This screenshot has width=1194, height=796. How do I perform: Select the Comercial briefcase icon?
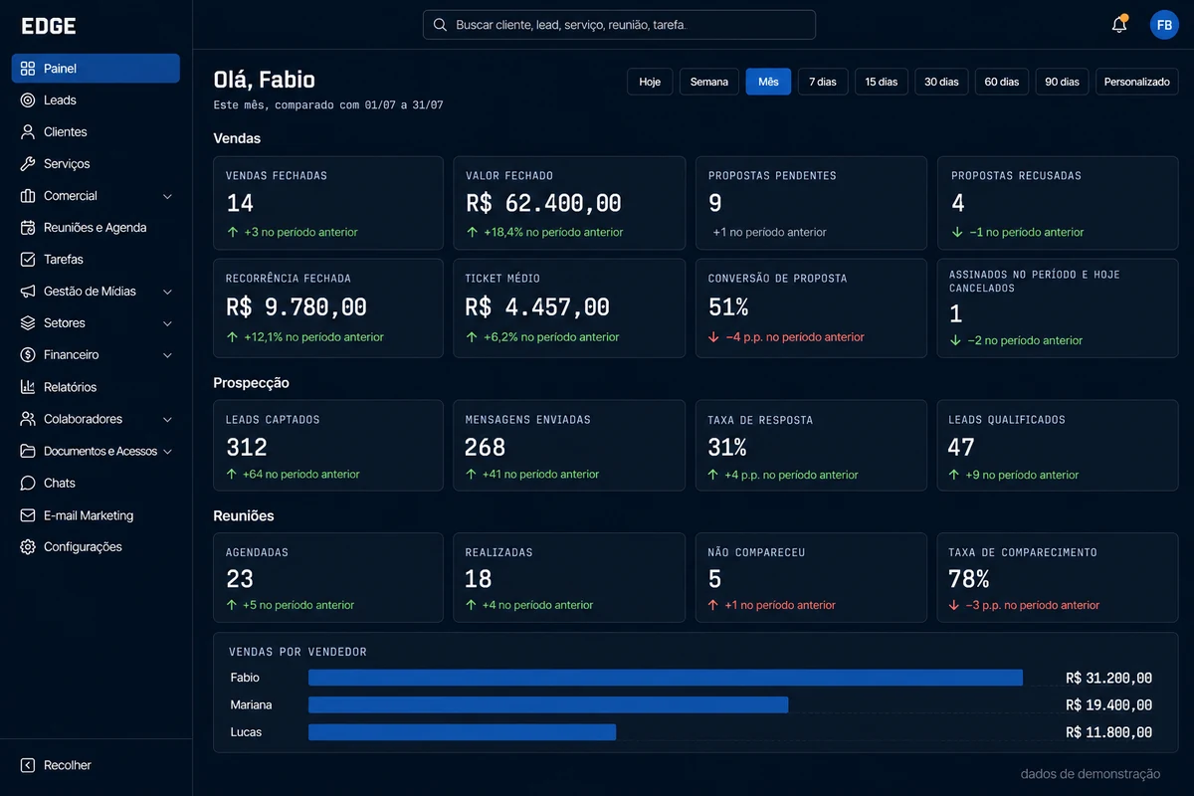pos(28,196)
